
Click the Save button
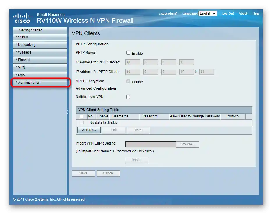83,173
